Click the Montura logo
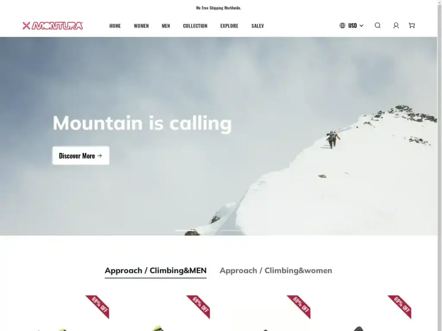This screenshot has width=442, height=331. click(x=53, y=25)
